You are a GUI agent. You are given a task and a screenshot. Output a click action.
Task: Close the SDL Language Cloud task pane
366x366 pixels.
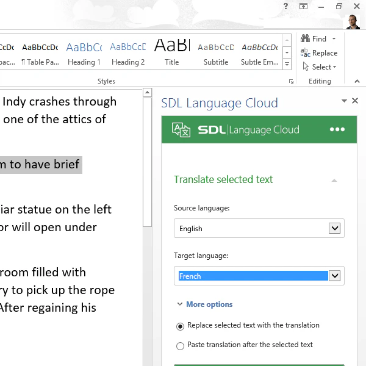click(x=355, y=101)
